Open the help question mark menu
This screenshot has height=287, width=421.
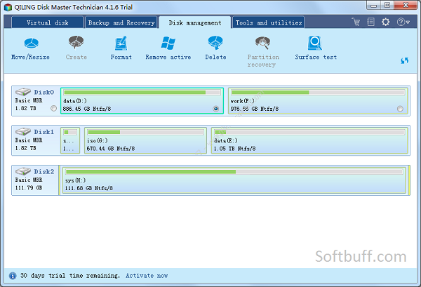pyautogui.click(x=403, y=22)
